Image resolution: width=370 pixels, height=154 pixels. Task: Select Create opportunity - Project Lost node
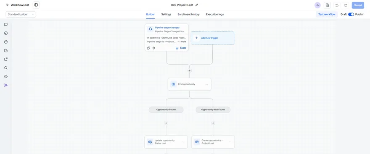tap(213, 142)
